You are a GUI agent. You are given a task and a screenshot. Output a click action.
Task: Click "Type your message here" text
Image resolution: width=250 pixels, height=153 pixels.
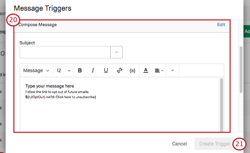coord(49,86)
